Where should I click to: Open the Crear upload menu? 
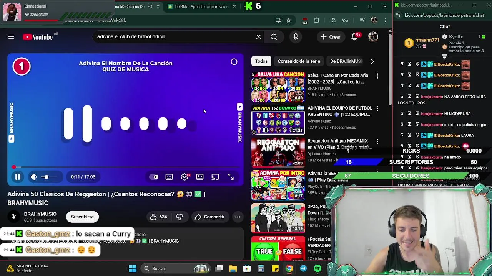click(331, 37)
